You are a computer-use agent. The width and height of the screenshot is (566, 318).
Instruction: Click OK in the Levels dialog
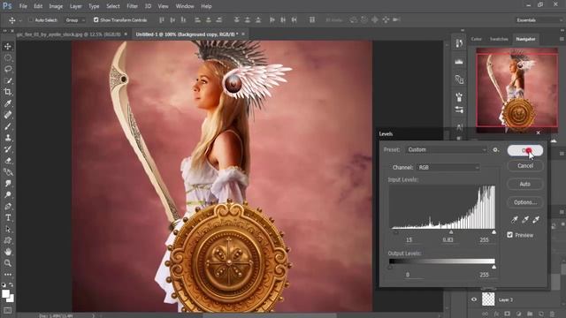click(525, 151)
